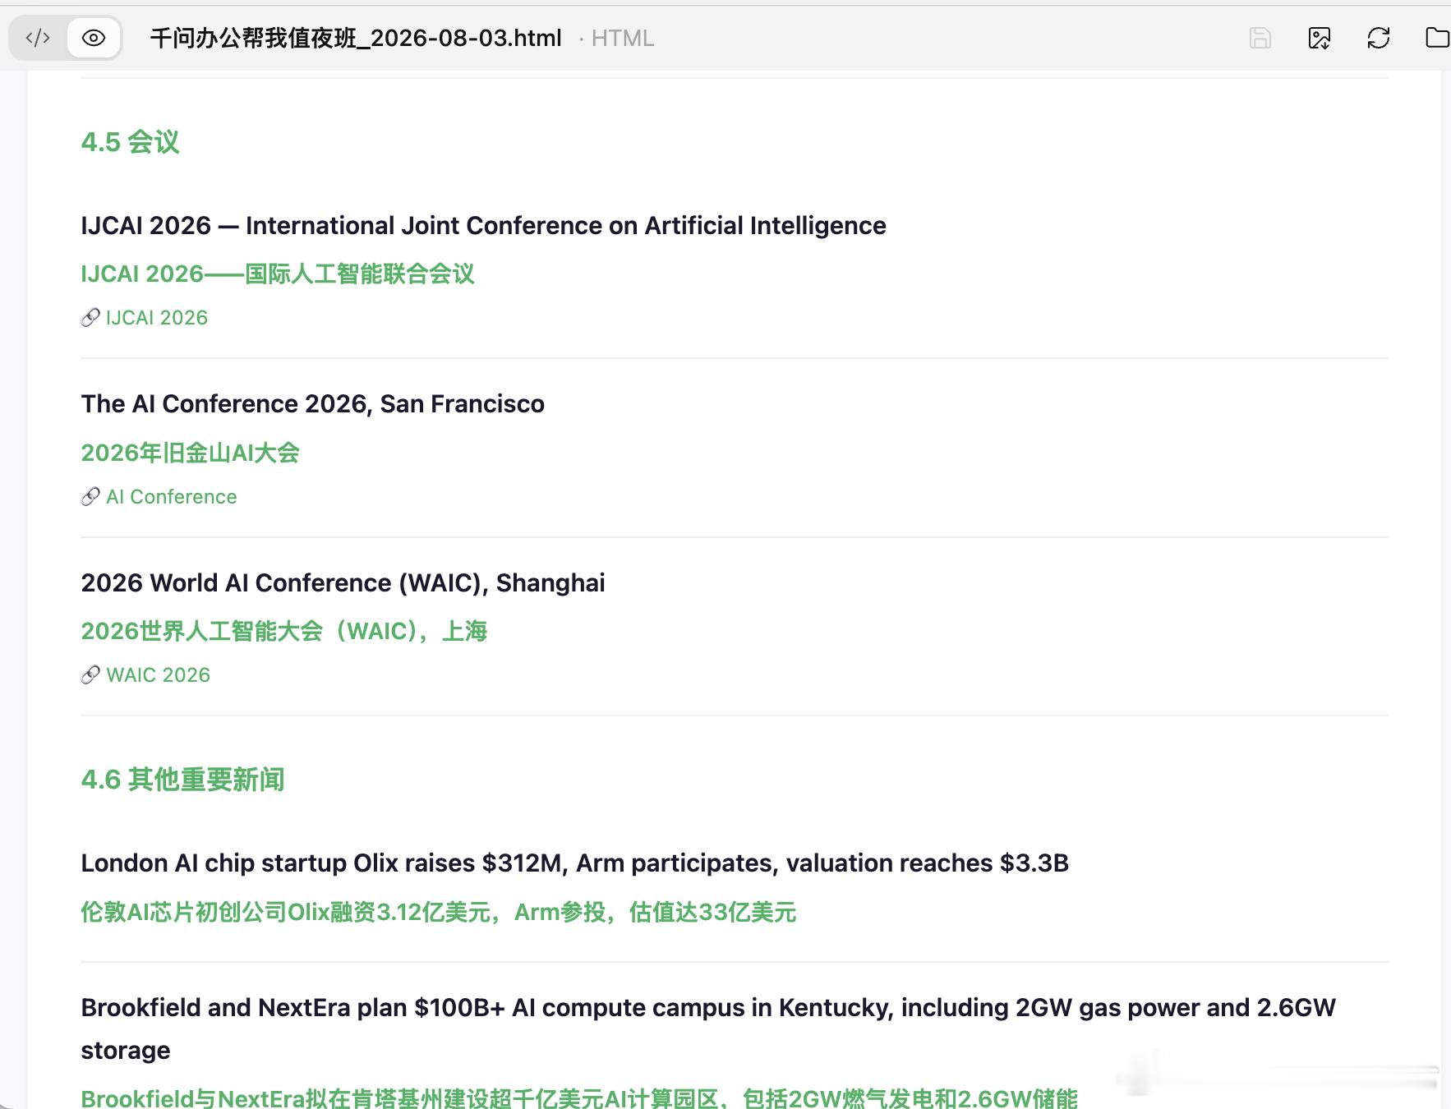Image resolution: width=1451 pixels, height=1109 pixels.
Task: Click the Brookfield and NextEra headline
Action: click(x=708, y=1029)
